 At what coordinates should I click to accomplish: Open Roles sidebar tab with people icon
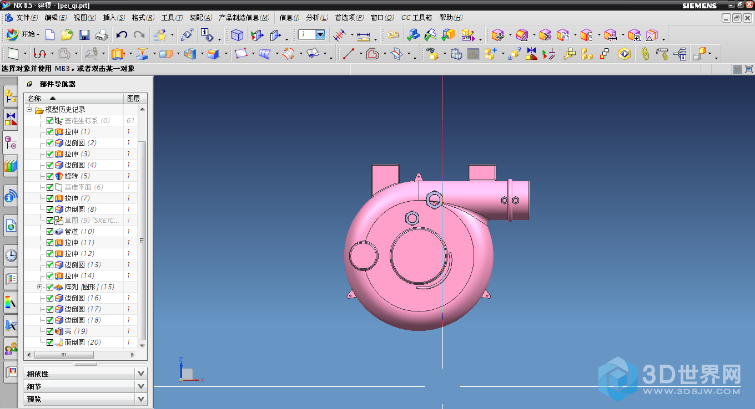(x=11, y=349)
